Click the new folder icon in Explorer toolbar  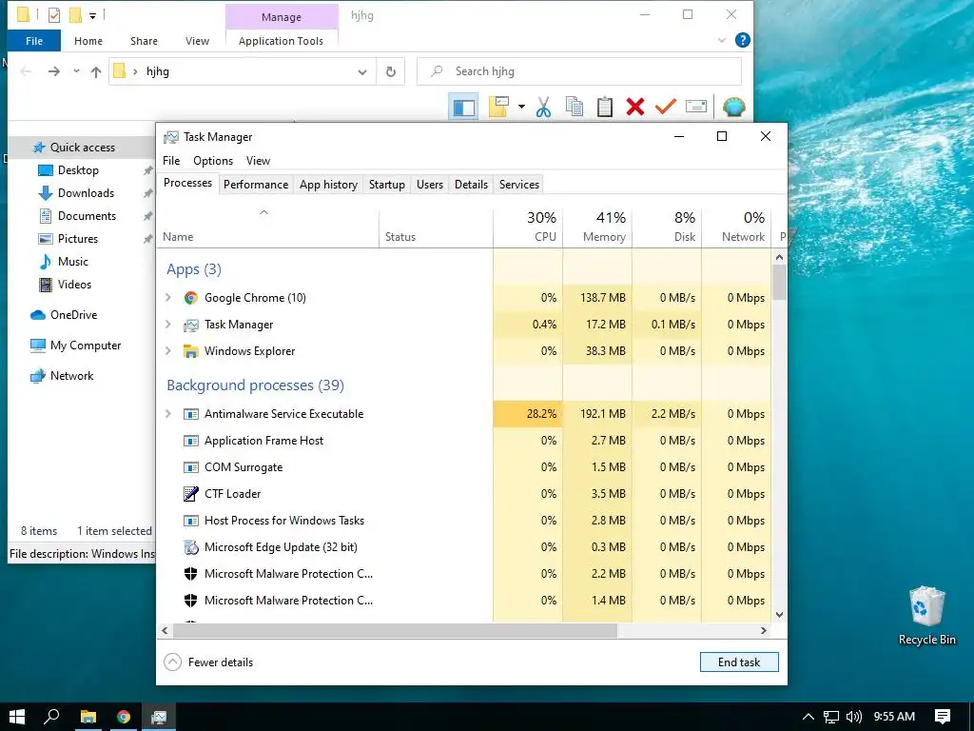pyautogui.click(x=498, y=107)
